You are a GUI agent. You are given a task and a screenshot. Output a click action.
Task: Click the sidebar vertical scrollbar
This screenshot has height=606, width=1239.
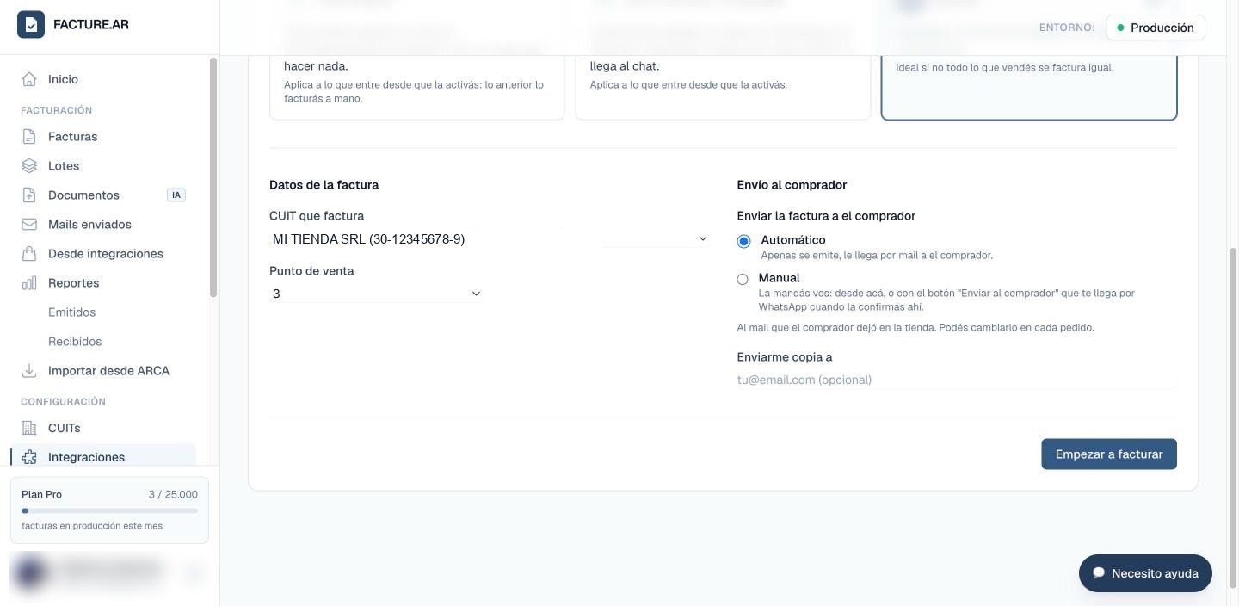pos(213,176)
